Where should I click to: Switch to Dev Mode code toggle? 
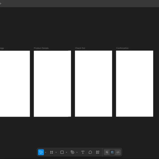coord(118,152)
